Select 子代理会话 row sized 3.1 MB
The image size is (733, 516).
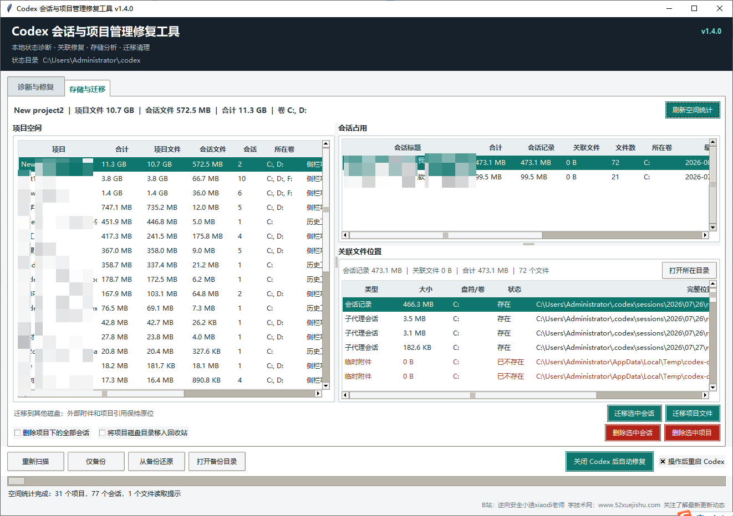(x=526, y=333)
